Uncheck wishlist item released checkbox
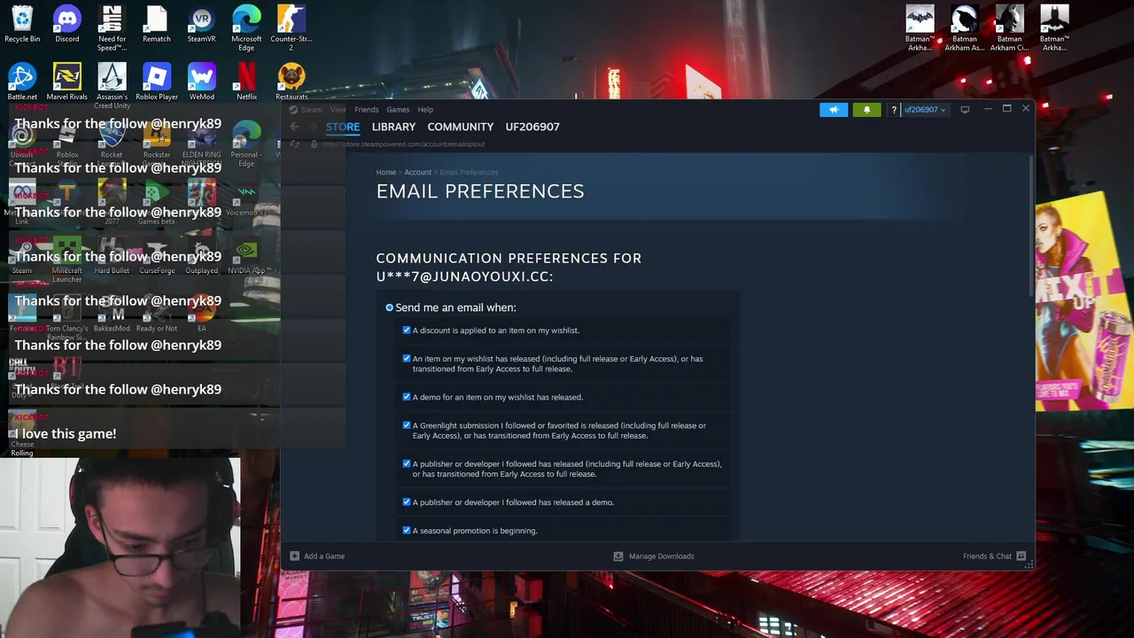Image resolution: width=1134 pixels, height=638 pixels. tap(407, 358)
